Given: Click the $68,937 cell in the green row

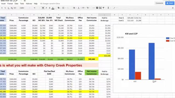Looking at the screenshot, I should point(70,59).
